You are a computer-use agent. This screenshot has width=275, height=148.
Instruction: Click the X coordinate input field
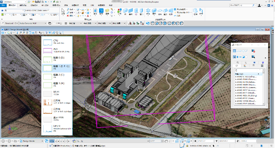[205, 141]
